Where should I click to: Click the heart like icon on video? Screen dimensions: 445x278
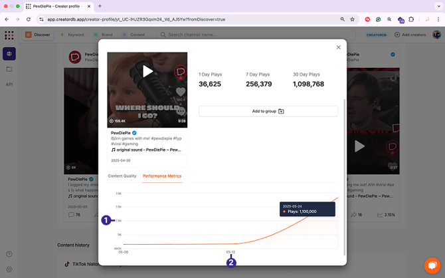coord(181,92)
